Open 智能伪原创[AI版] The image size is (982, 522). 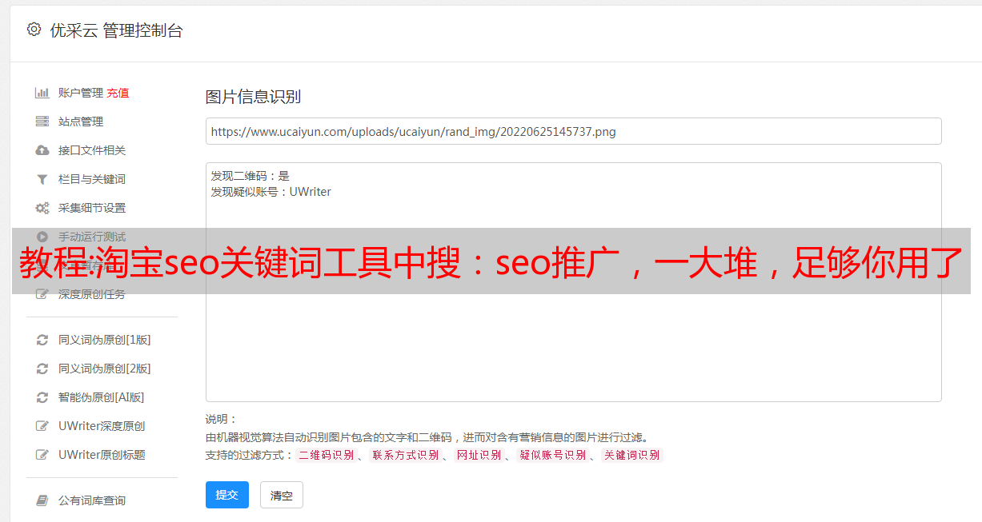tap(102, 397)
